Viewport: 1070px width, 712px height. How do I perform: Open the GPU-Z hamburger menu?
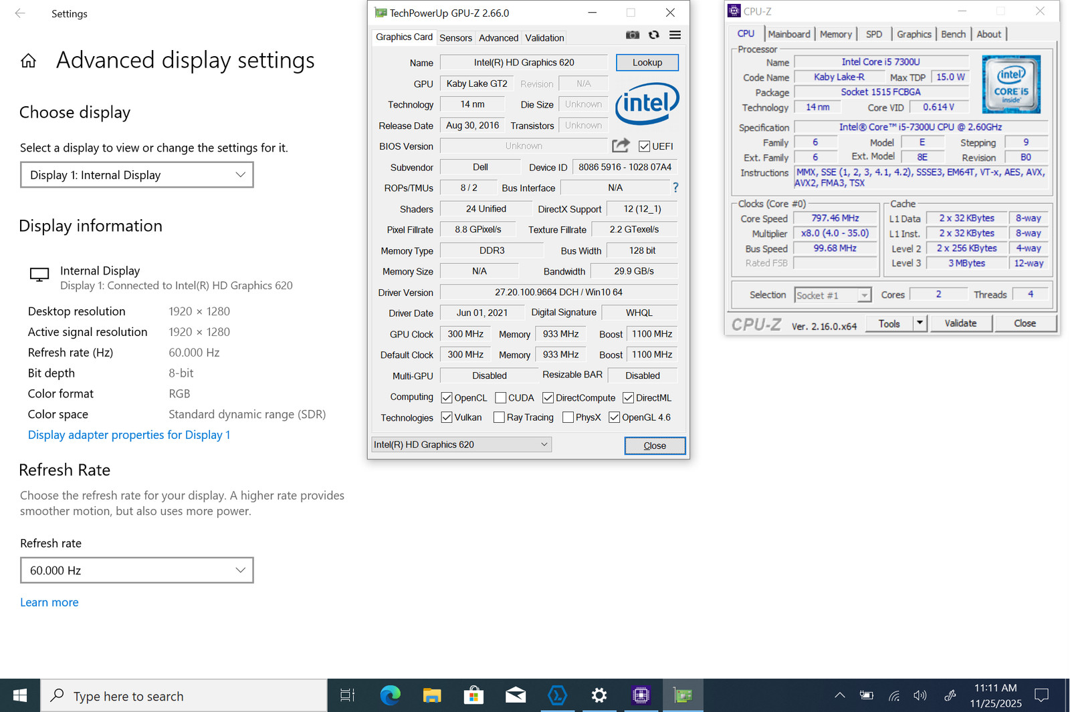pyautogui.click(x=675, y=35)
